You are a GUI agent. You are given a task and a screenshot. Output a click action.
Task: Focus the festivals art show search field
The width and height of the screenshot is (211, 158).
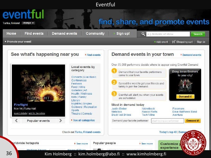pos(168,34)
